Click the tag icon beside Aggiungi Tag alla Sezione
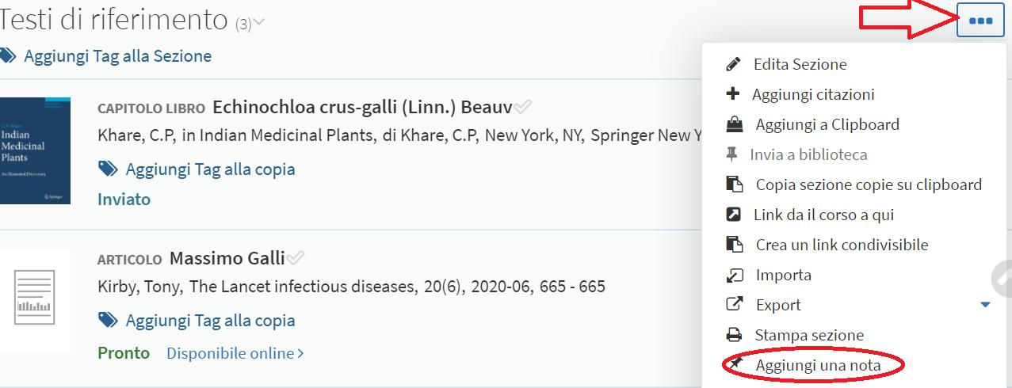This screenshot has height=388, width=1012. pos(8,55)
